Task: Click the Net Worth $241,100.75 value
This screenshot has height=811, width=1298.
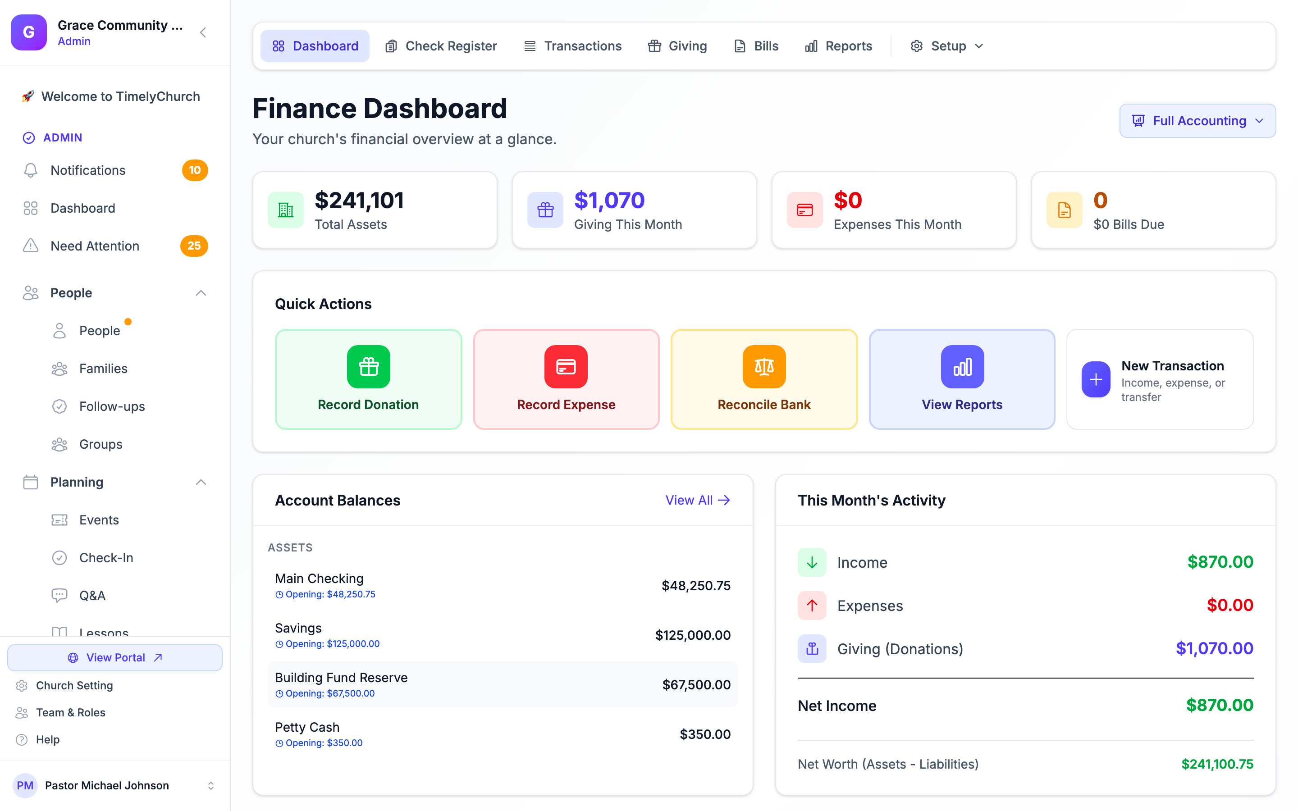Action: 1217,764
